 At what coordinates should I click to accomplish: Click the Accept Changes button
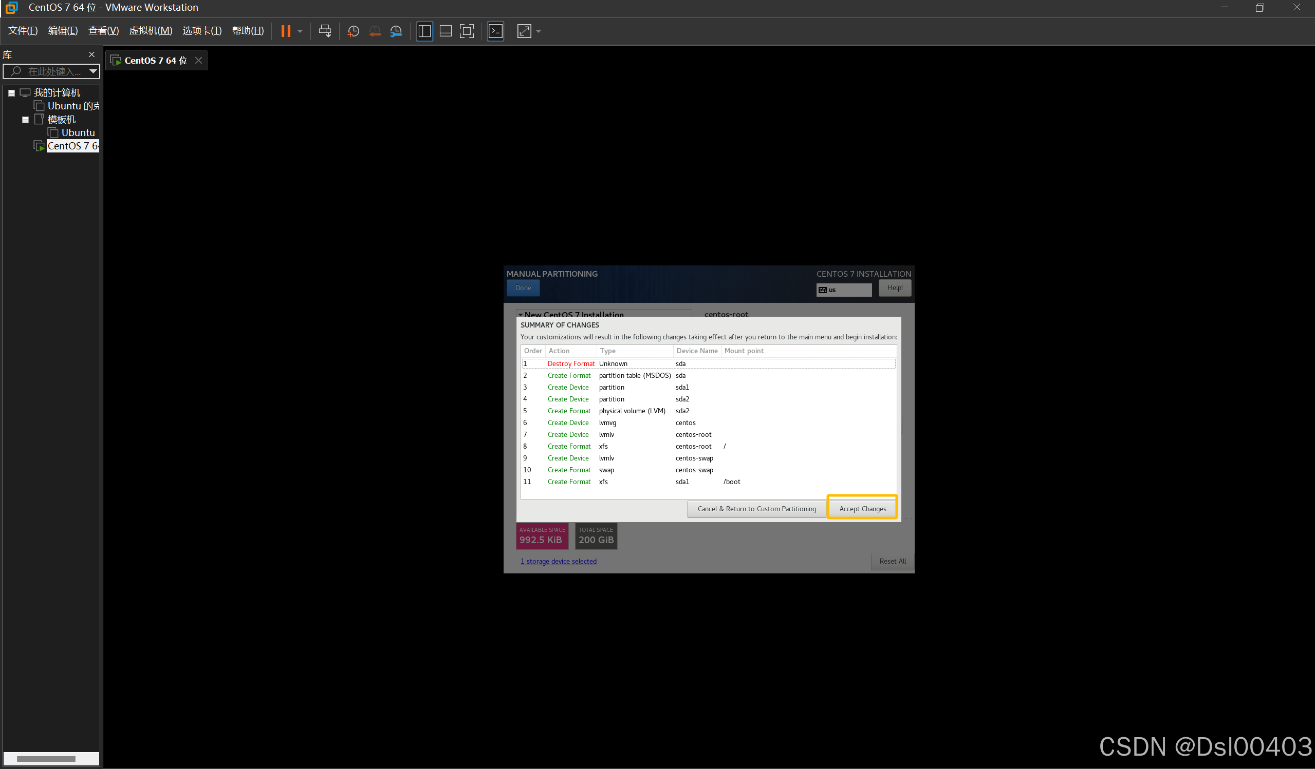(x=862, y=508)
